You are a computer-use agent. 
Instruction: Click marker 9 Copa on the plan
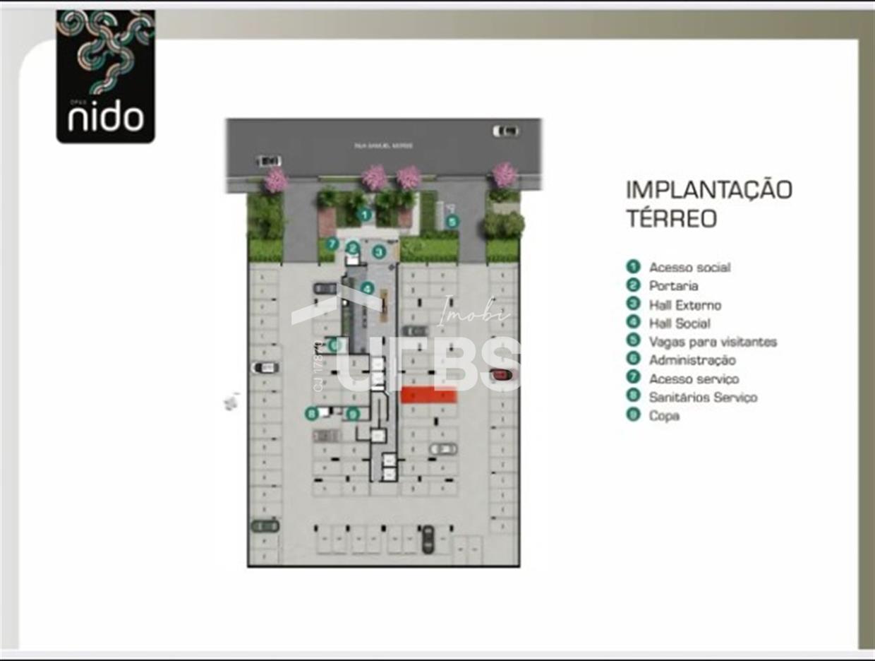353,415
